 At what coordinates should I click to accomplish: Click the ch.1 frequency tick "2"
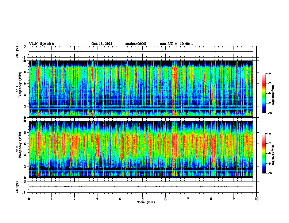click(x=26, y=106)
